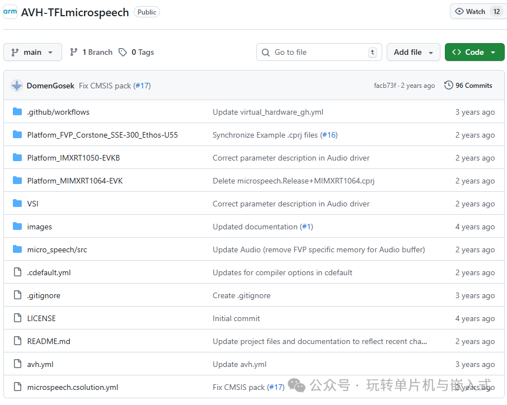Open the Initial commit message
The height and width of the screenshot is (405, 507).
coord(236,319)
